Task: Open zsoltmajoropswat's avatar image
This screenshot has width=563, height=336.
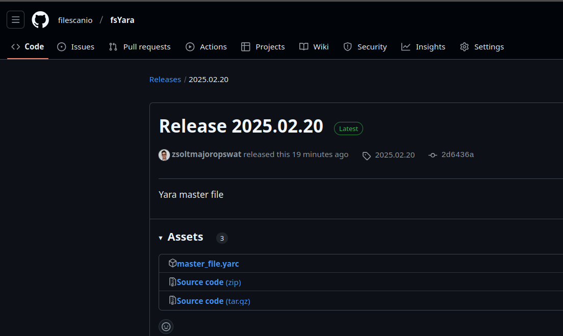Action: pos(164,154)
